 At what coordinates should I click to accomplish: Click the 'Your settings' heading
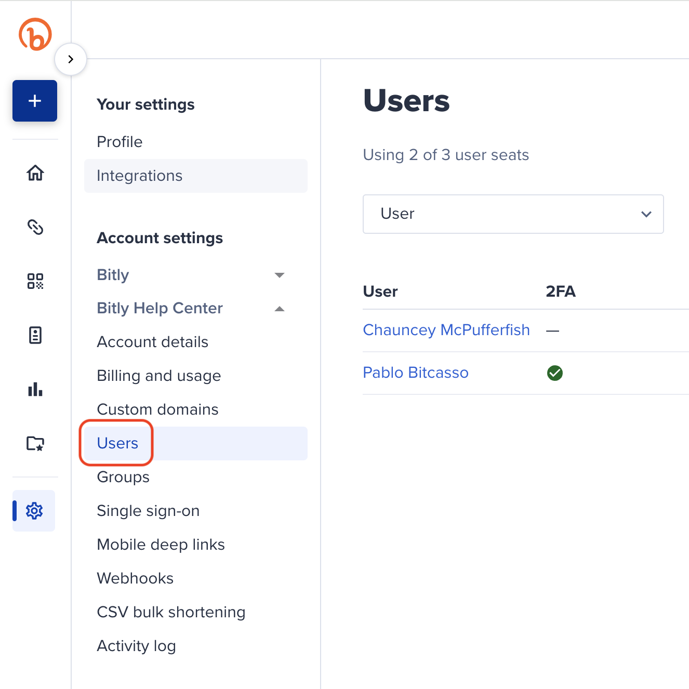145,104
